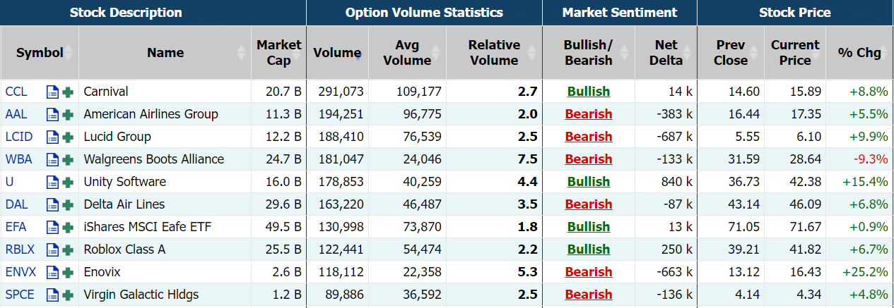Sort by Prev Close column
Viewport: 894px width, 308px height.
tap(731, 53)
